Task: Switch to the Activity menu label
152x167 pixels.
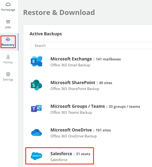Action: click(8, 62)
